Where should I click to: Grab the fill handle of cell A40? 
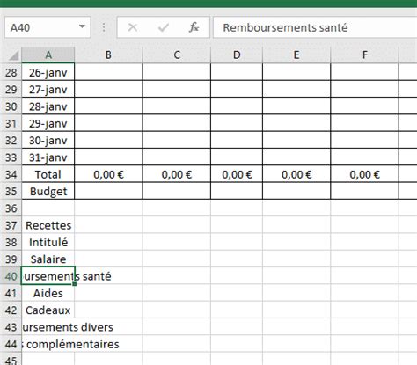coord(75,284)
